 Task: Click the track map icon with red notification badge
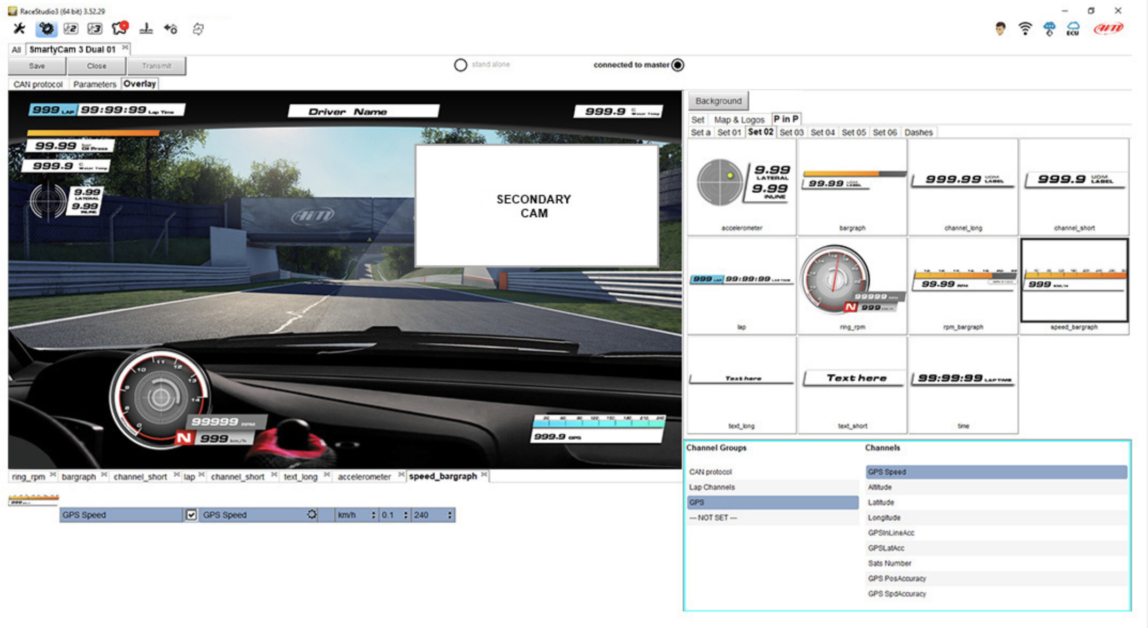[x=119, y=29]
